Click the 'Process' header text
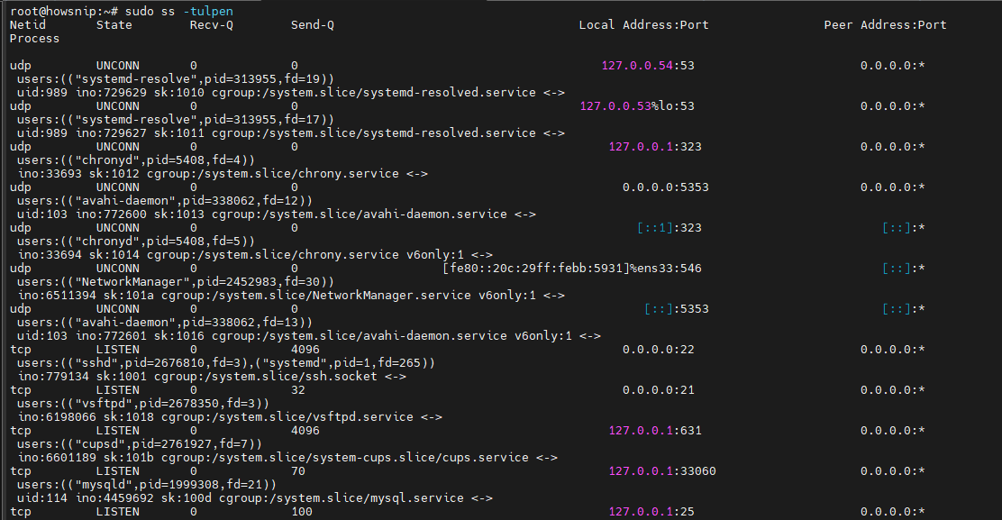Image resolution: width=1002 pixels, height=520 pixels. pos(34,39)
